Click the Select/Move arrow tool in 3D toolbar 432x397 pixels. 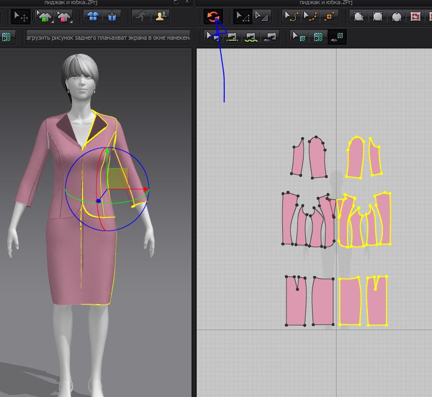[x=21, y=17]
